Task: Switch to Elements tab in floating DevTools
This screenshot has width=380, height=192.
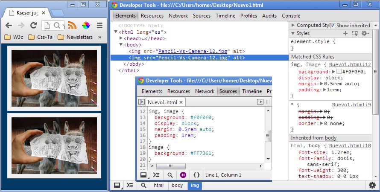Action: [152, 91]
